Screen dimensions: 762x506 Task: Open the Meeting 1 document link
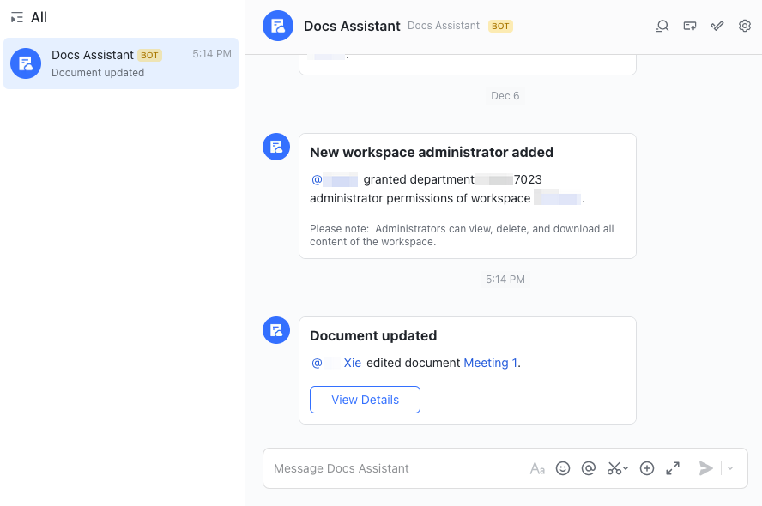489,363
